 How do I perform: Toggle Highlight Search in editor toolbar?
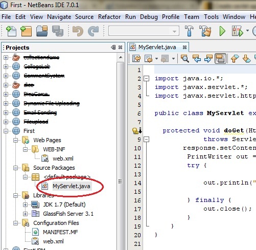(x=220, y=59)
